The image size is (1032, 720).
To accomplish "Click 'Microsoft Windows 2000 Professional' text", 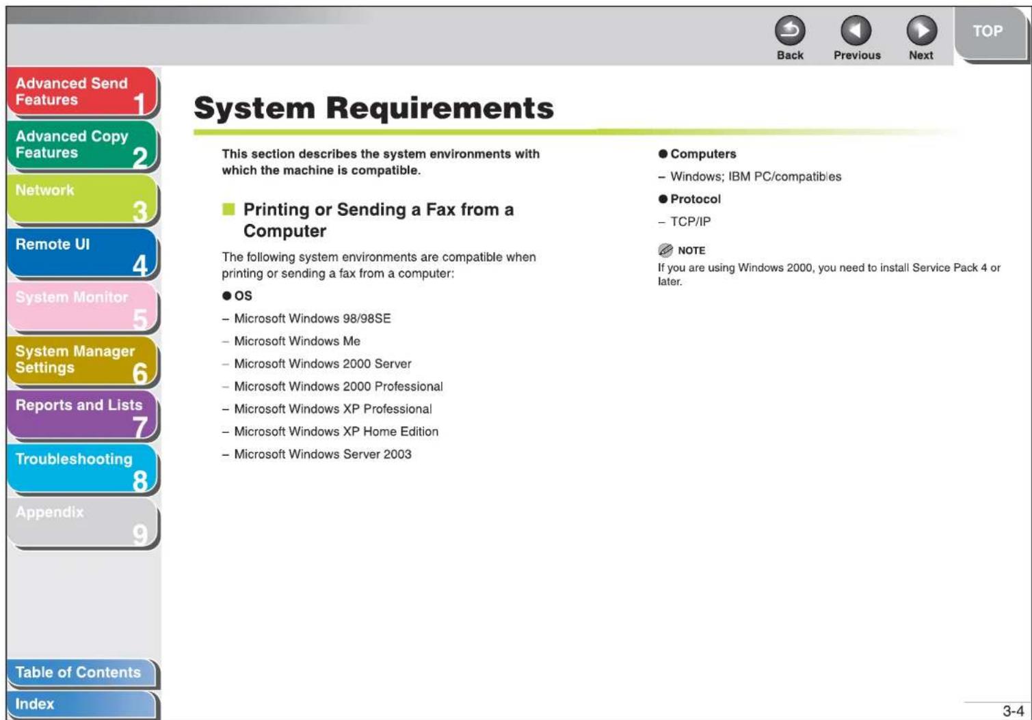I will tap(339, 386).
